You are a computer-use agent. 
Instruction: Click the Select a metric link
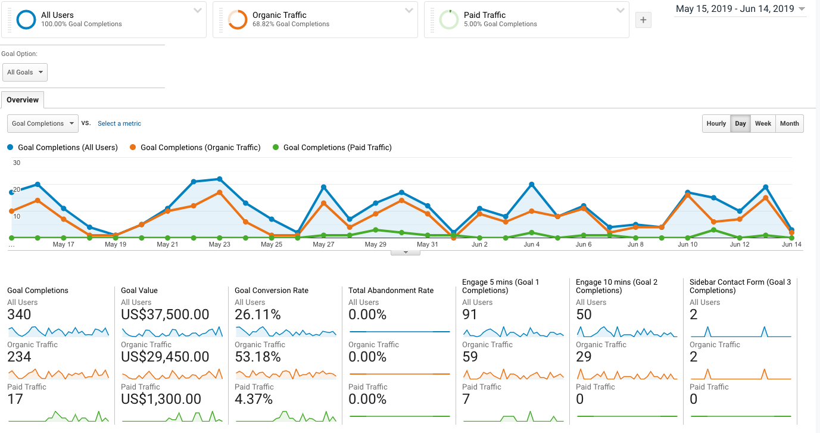(119, 123)
